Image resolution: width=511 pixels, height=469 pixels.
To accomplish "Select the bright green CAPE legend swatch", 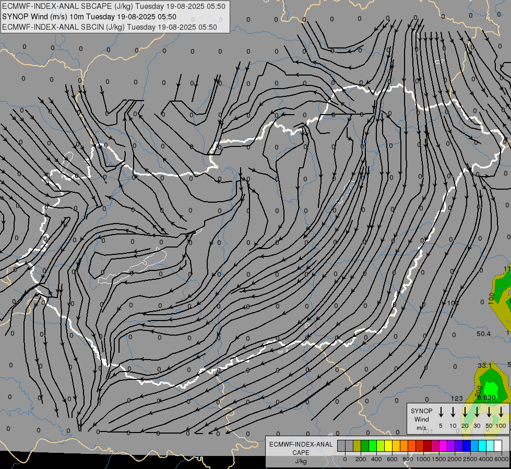I will 373,446.
